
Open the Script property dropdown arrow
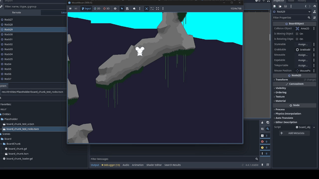pos(314,127)
